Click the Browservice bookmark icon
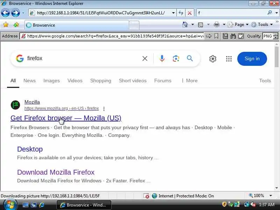Image resolution: width=280 pixels, height=210 pixels. (216, 36)
